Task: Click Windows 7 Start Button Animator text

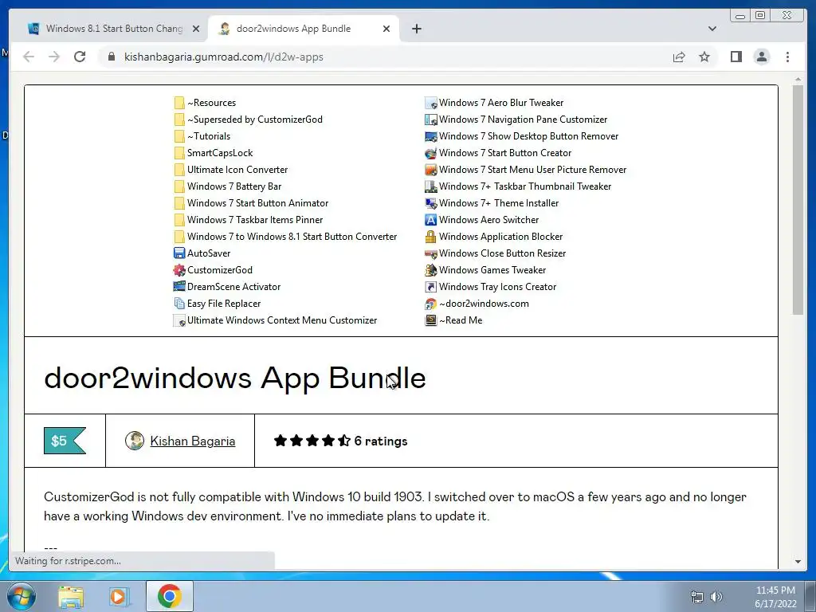Action: point(257,202)
